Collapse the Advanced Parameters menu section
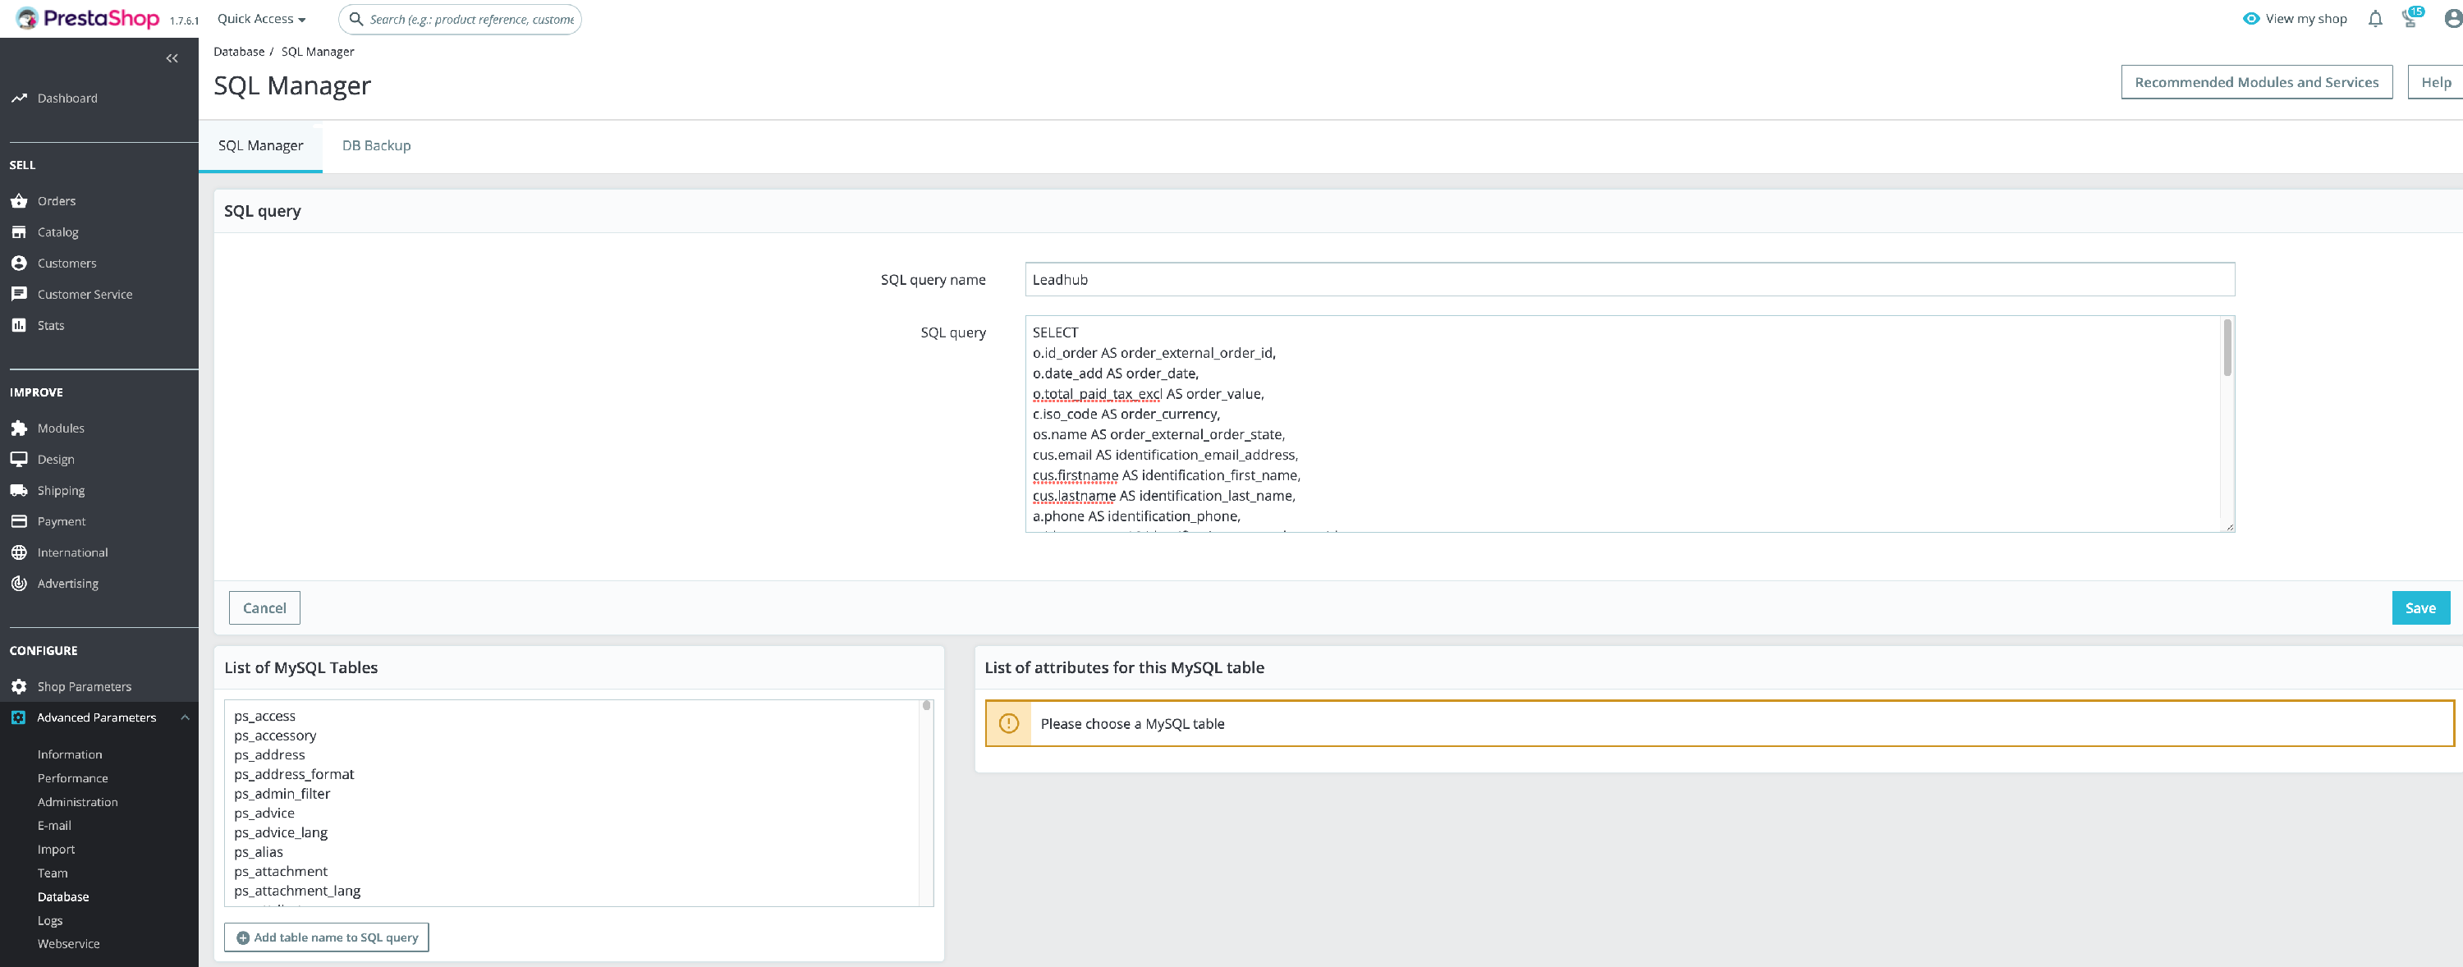 [x=185, y=717]
